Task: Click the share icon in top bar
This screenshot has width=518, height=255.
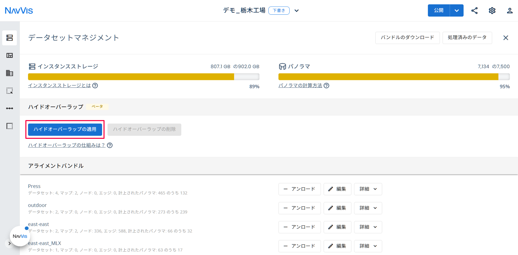Action: [474, 11]
